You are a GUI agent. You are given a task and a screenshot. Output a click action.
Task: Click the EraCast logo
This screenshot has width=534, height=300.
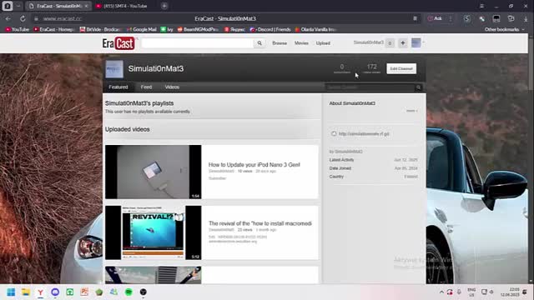pyautogui.click(x=118, y=43)
